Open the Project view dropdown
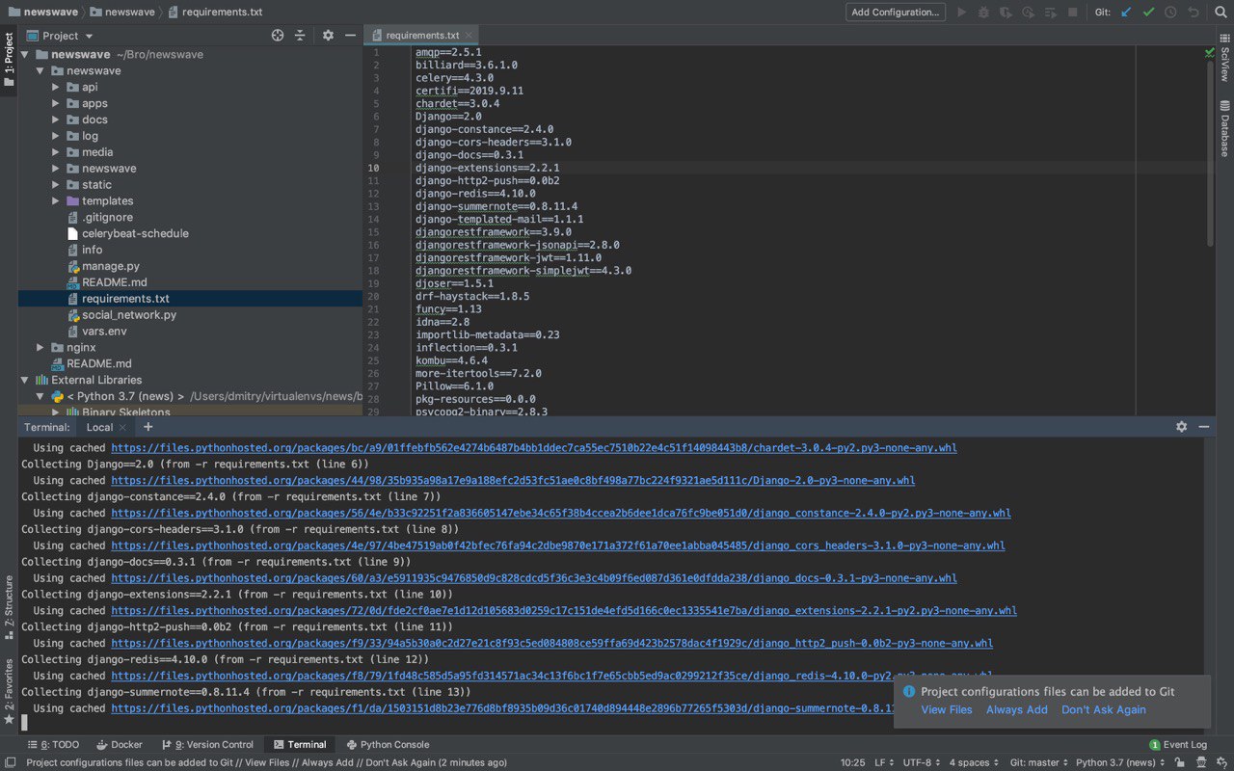 61,36
